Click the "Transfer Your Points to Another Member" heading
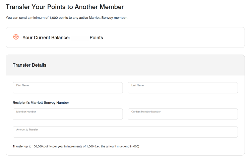This screenshot has width=249, height=158. coord(65,7)
